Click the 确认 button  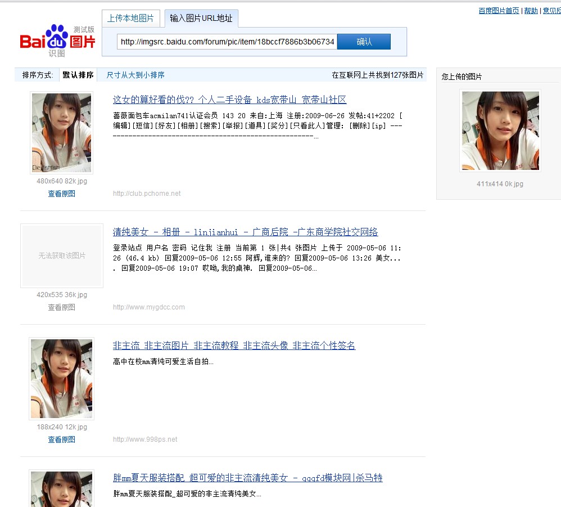[364, 42]
